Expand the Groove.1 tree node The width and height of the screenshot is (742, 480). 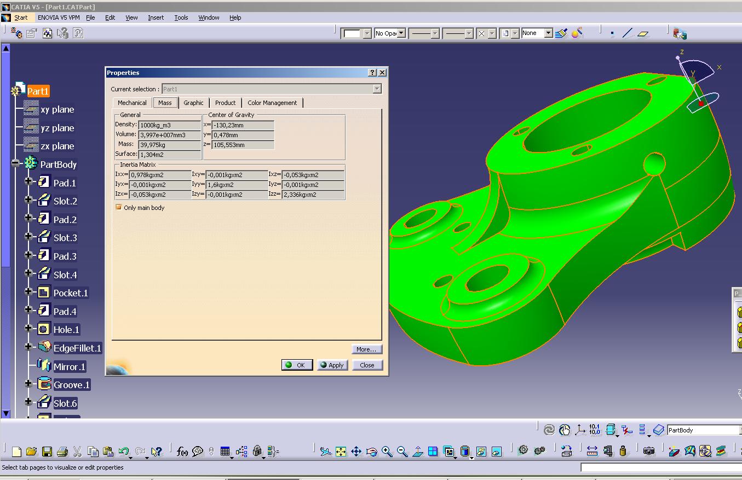pos(28,383)
